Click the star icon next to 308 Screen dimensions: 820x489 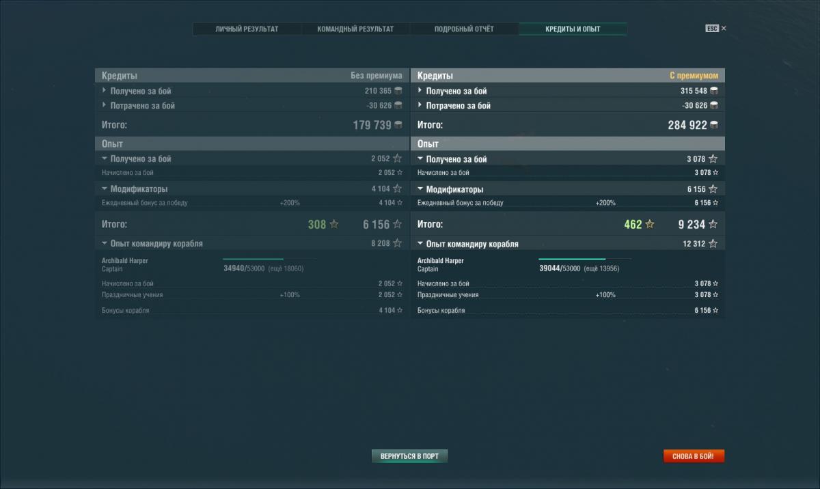point(334,224)
